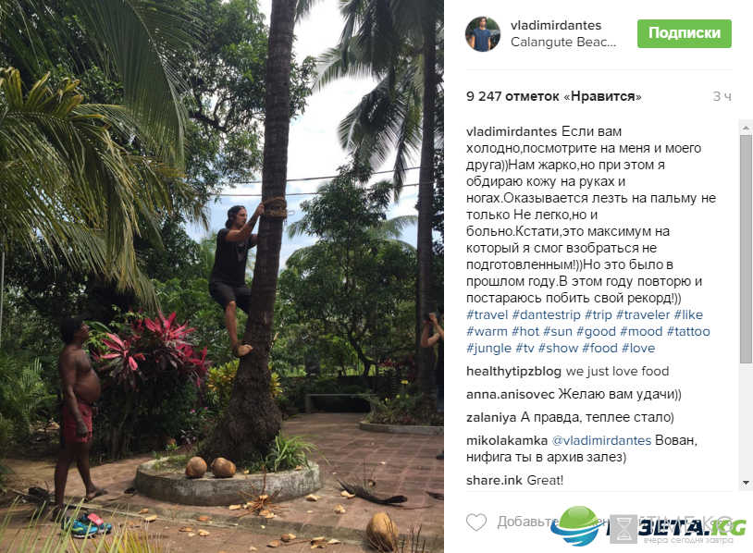Open the #love hashtag
Viewport: 753px width, 553px height.
click(x=637, y=348)
